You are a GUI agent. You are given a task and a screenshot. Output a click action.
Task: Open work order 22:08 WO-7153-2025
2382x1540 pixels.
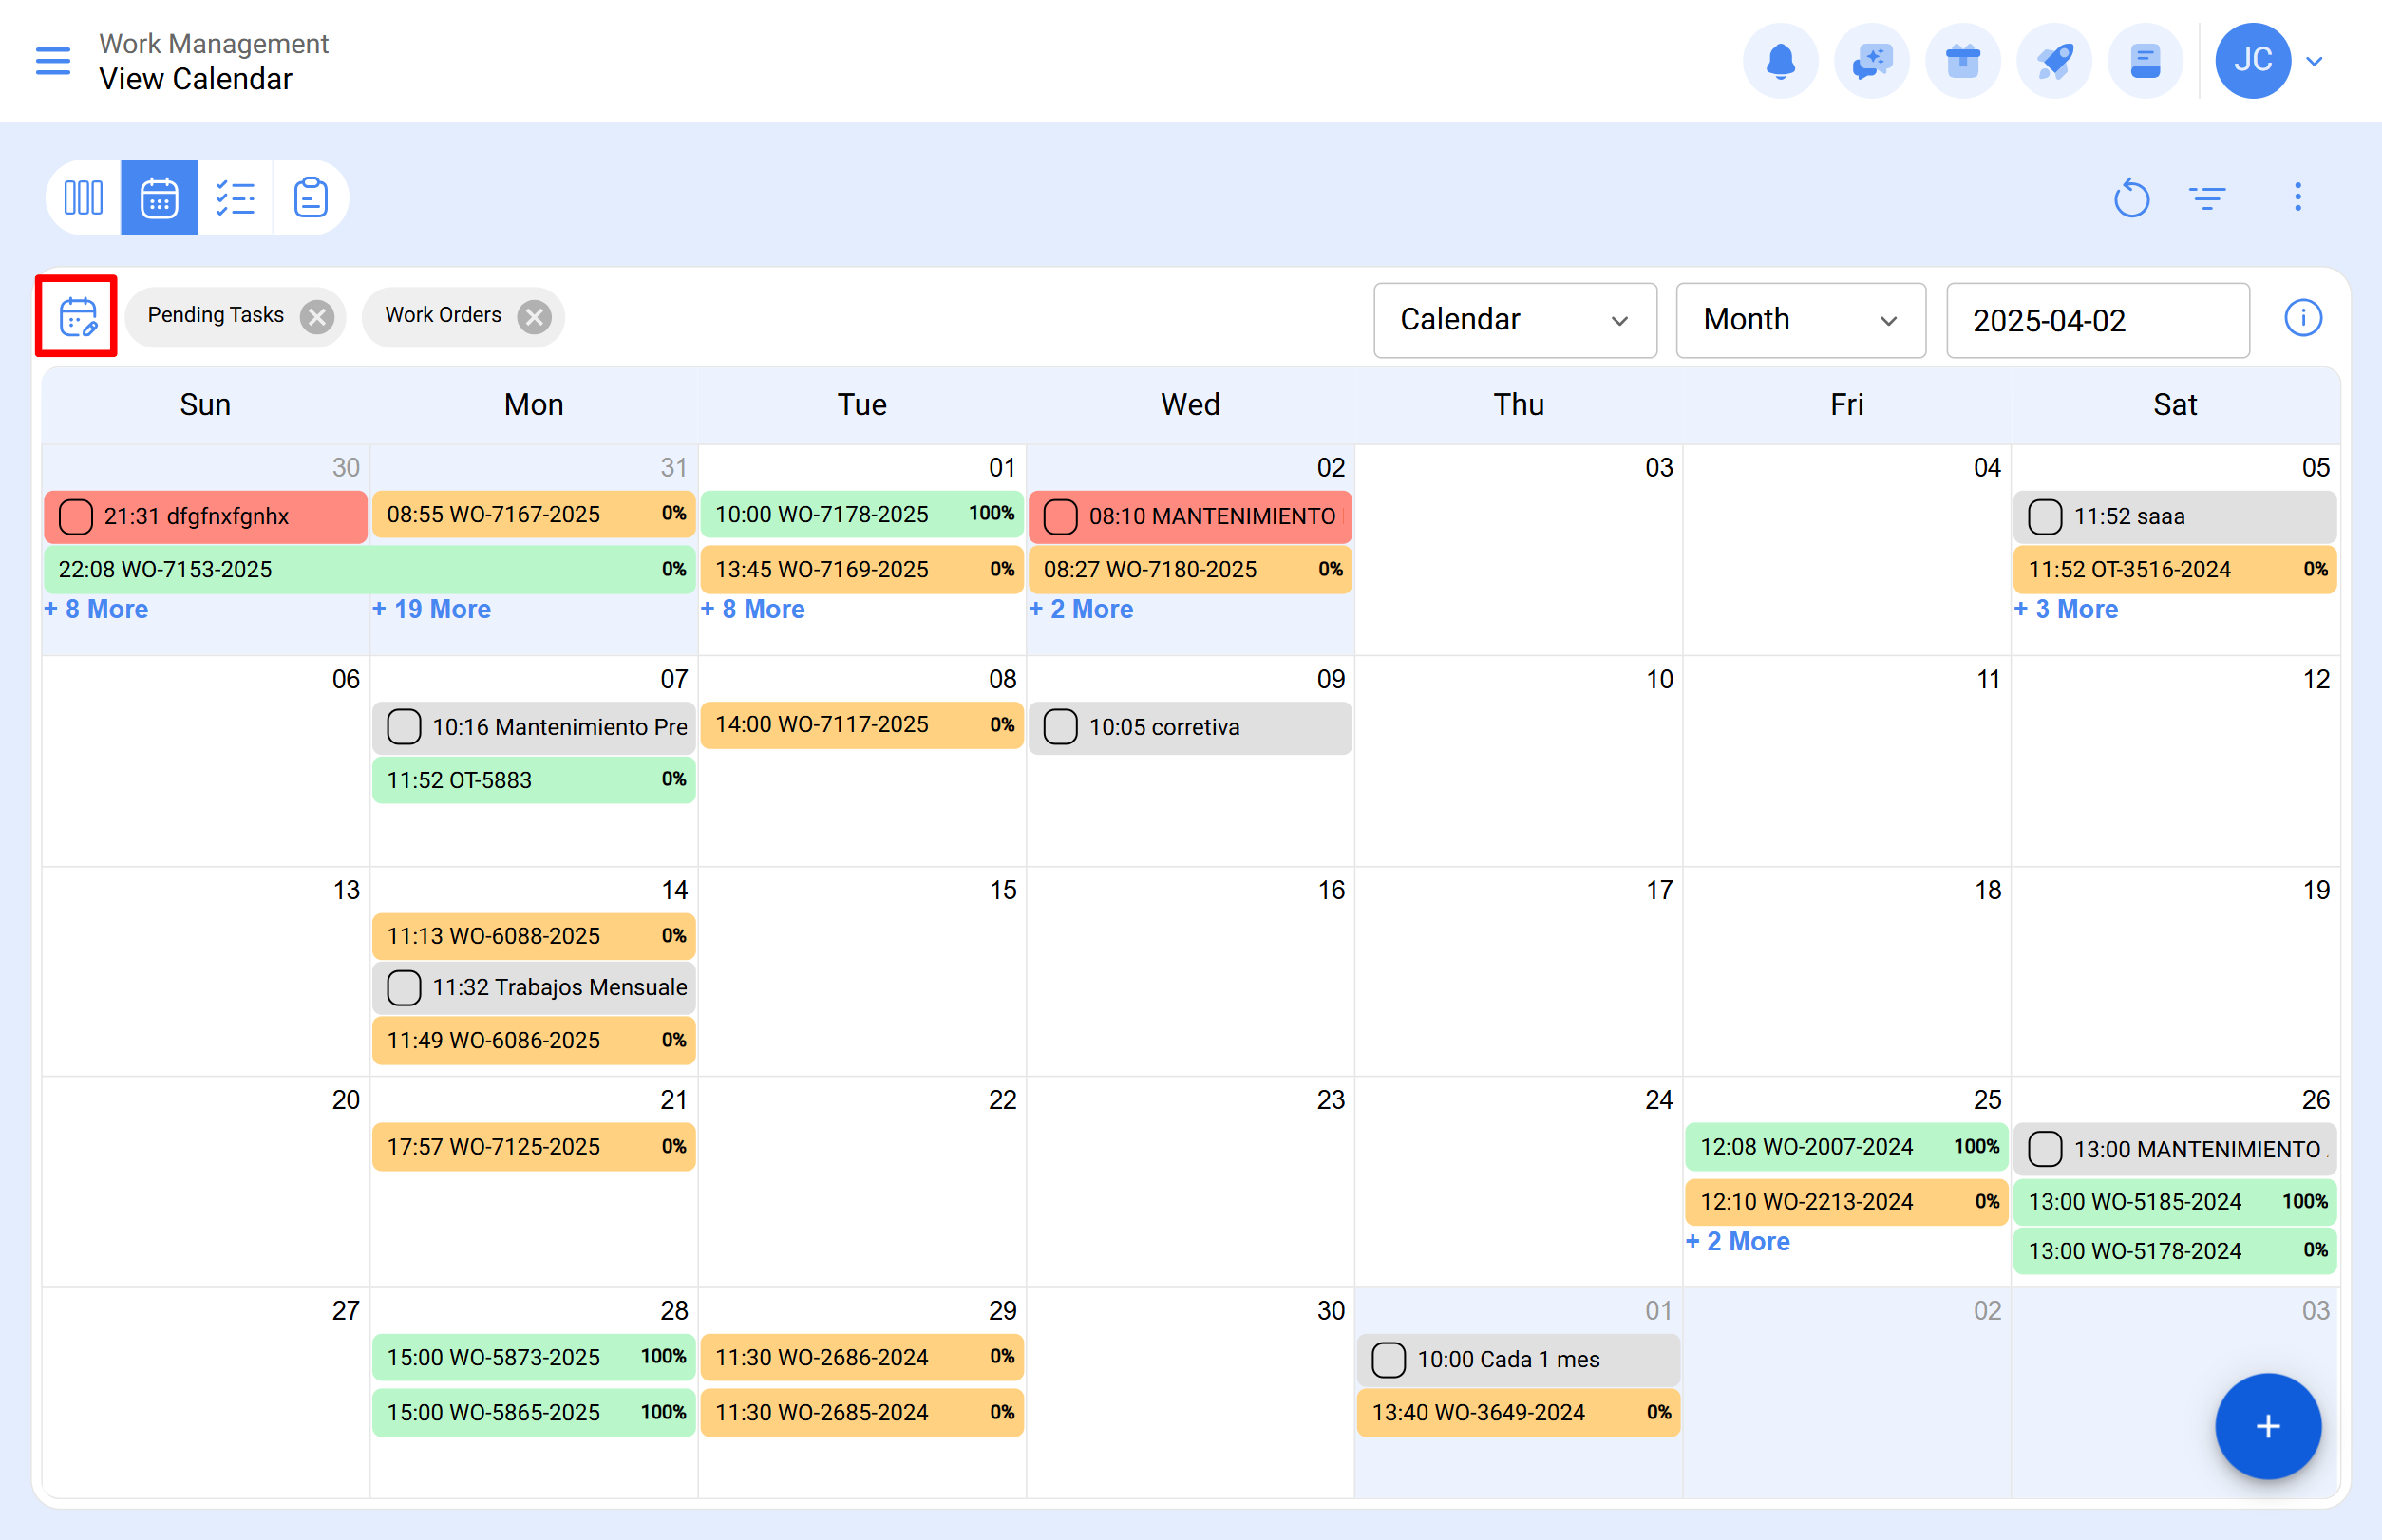369,569
